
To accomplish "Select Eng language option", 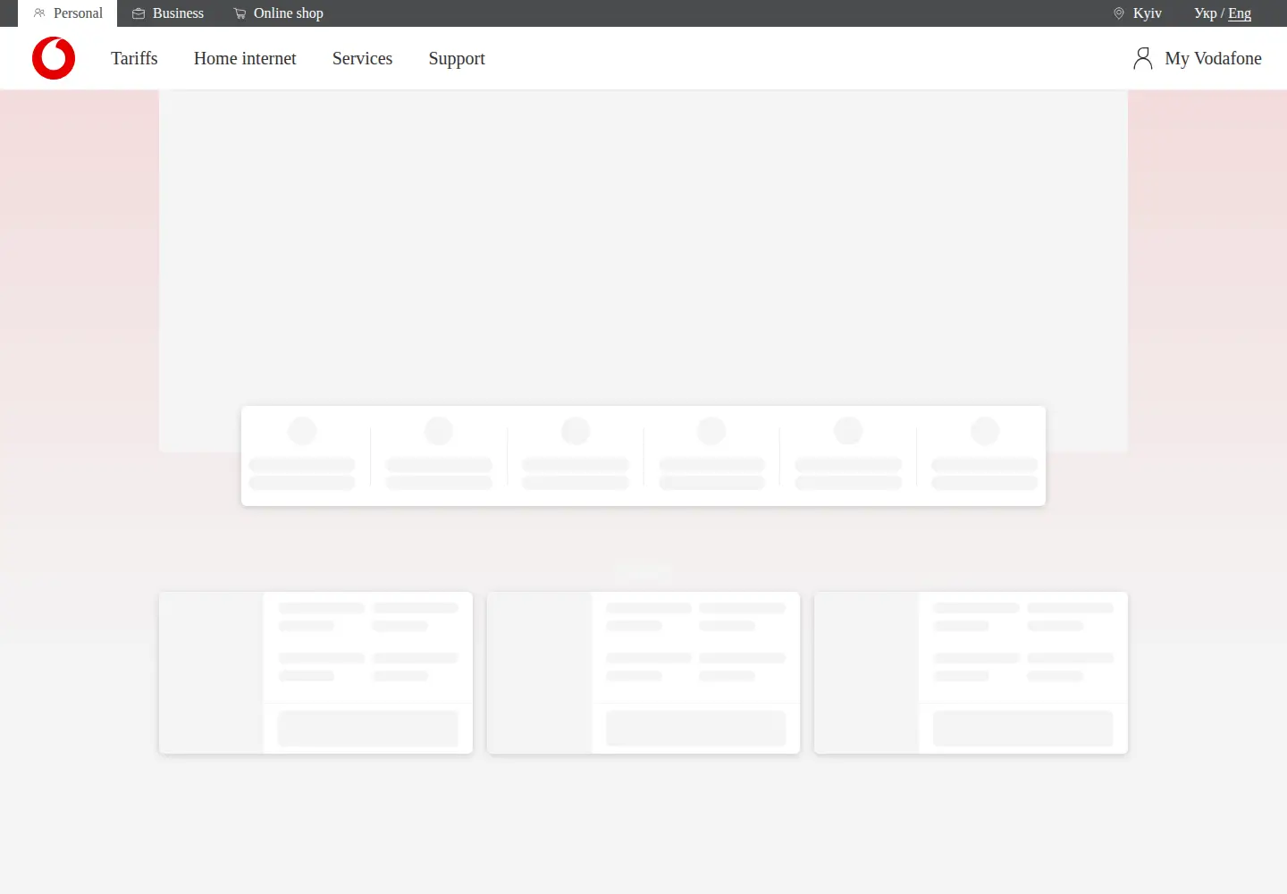I will 1240,13.
